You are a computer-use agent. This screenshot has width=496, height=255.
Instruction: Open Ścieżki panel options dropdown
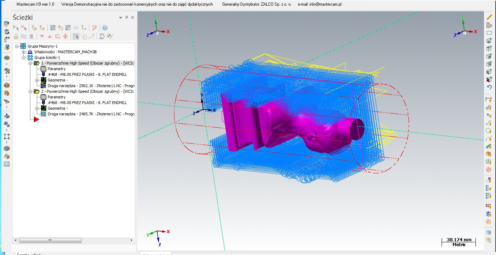pyautogui.click(x=120, y=17)
